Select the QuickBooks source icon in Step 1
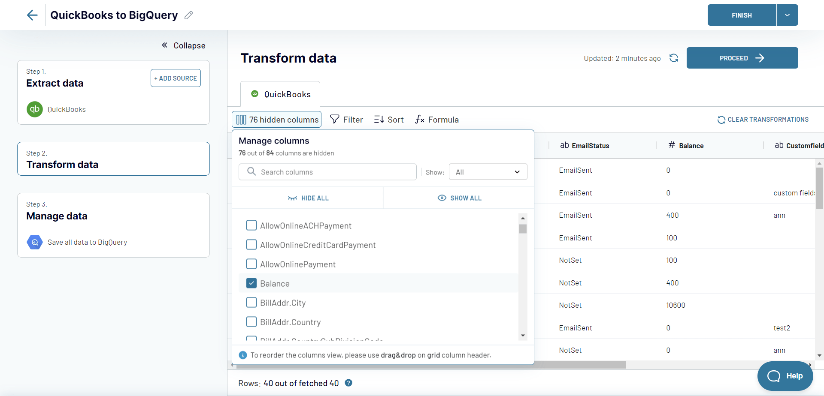The image size is (824, 396). pyautogui.click(x=35, y=109)
